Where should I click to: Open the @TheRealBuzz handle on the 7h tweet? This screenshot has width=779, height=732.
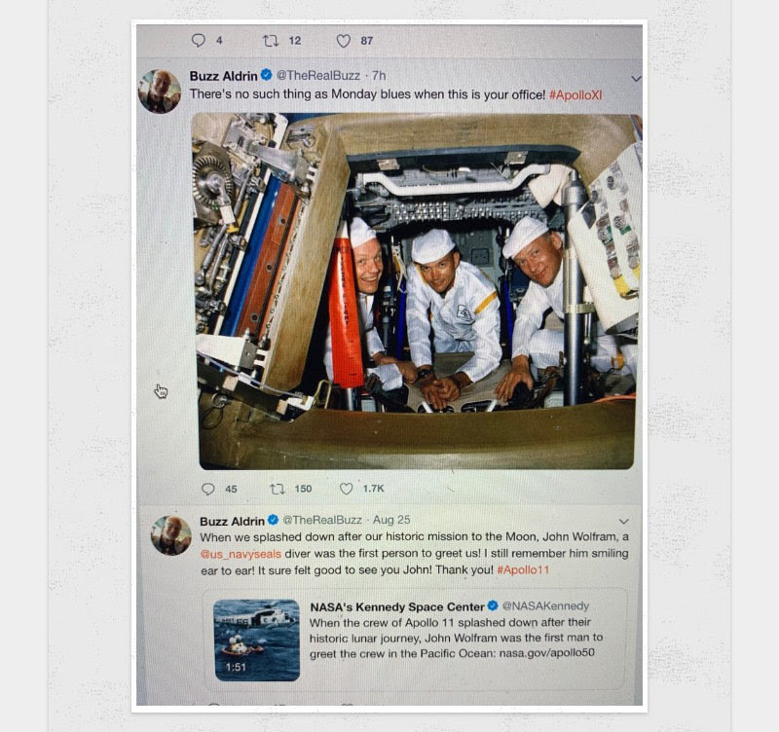[x=318, y=76]
